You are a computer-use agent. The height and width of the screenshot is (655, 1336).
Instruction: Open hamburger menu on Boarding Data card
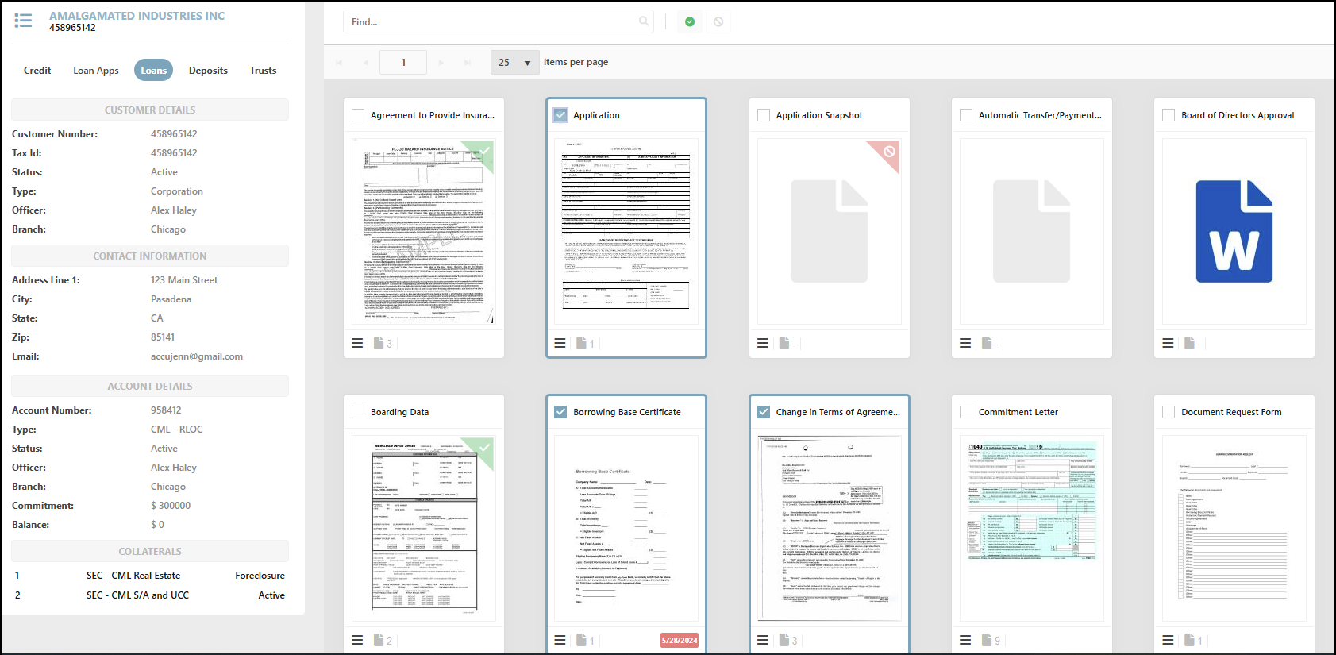pyautogui.click(x=357, y=640)
